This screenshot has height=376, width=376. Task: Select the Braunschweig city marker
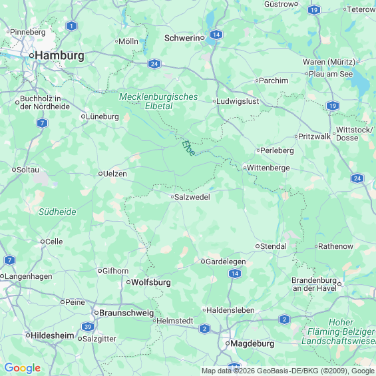[x=96, y=313]
